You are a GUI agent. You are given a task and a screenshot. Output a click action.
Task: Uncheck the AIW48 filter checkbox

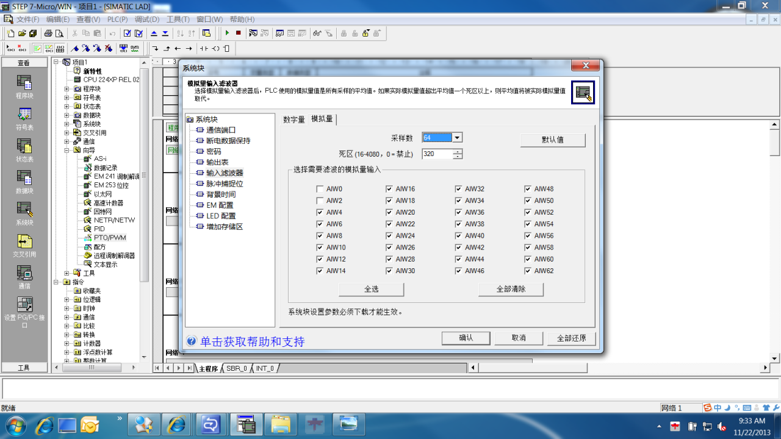[x=528, y=189]
